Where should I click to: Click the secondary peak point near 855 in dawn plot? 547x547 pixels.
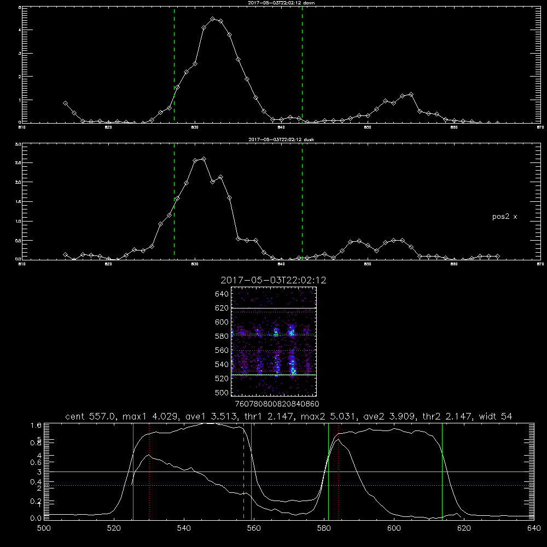click(x=411, y=95)
